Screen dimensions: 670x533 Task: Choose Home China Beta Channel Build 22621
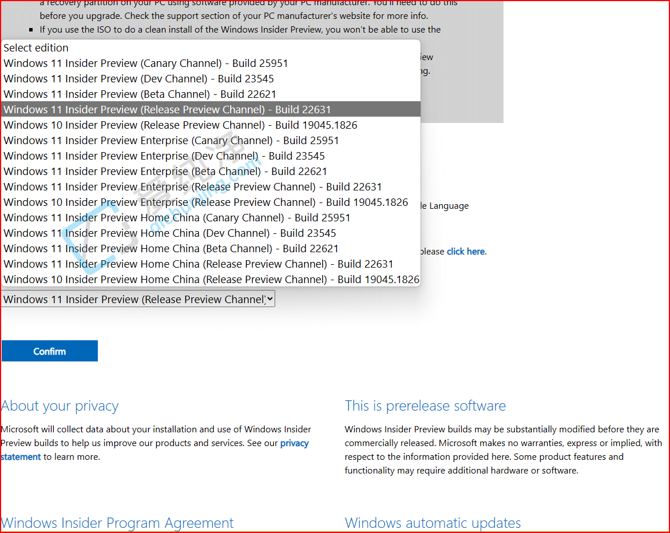click(x=171, y=248)
